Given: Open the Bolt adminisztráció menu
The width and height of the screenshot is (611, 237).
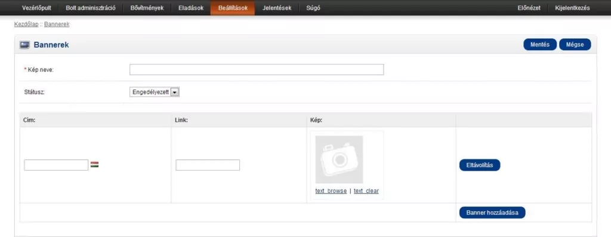Looking at the screenshot, I should click(x=91, y=8).
